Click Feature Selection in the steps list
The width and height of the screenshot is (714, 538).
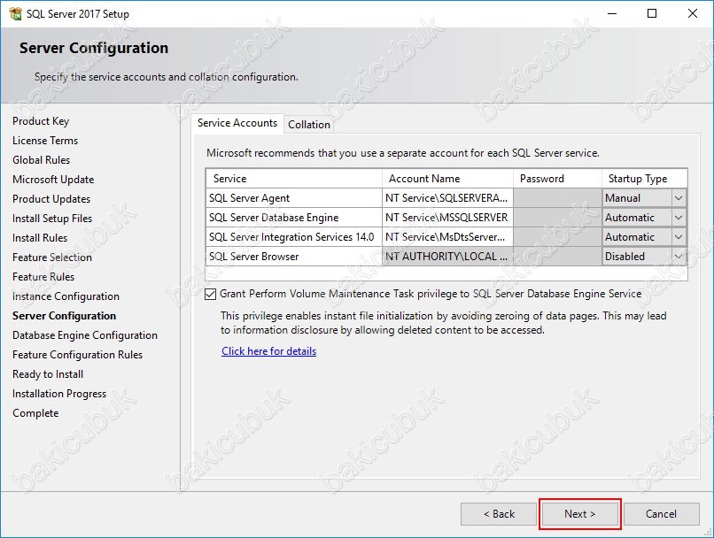[x=52, y=257]
